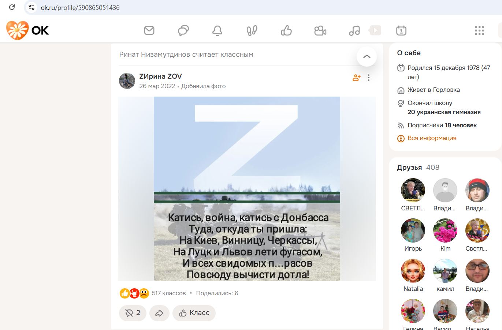Open Друзья 408 friends heading
Viewport: 502px width, 330px height.
click(418, 168)
